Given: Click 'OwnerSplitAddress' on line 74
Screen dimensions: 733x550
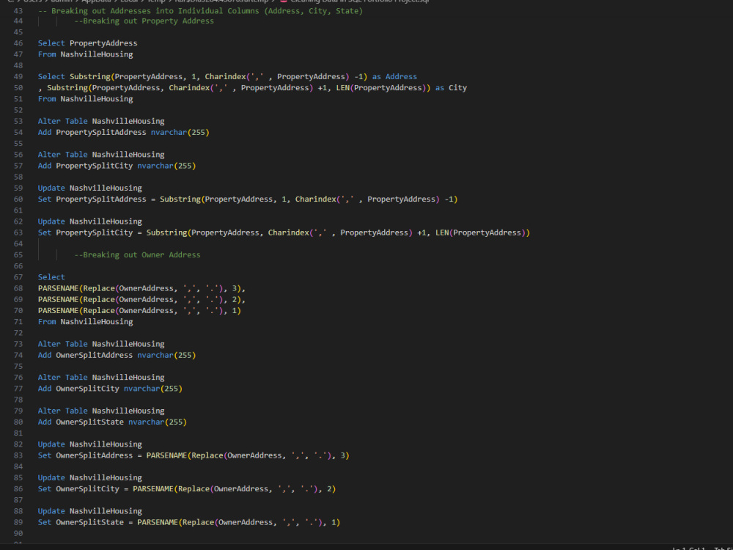Looking at the screenshot, I should click(x=95, y=355).
